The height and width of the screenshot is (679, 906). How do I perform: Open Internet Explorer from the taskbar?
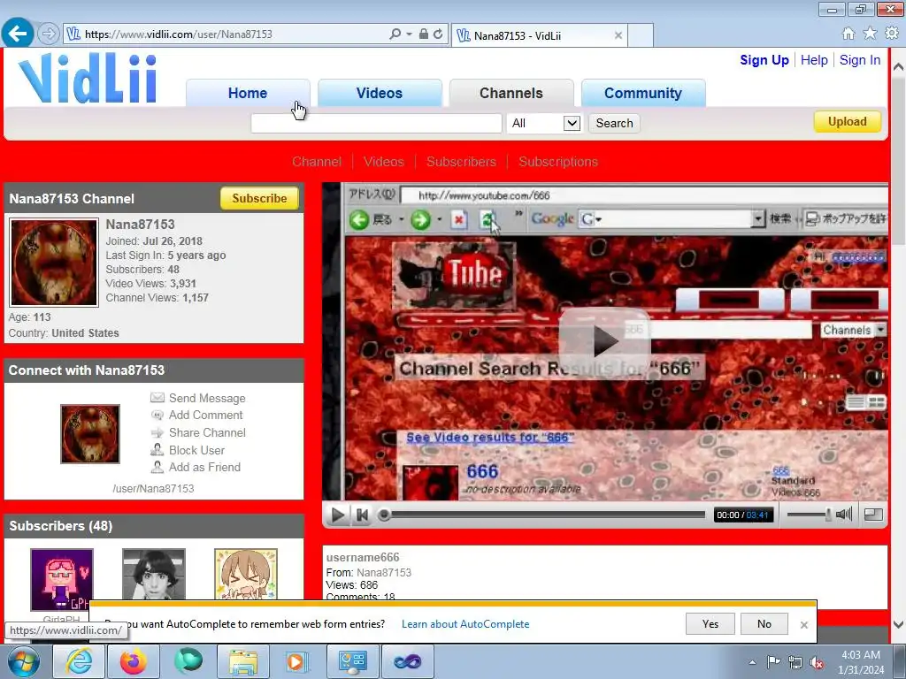[79, 661]
